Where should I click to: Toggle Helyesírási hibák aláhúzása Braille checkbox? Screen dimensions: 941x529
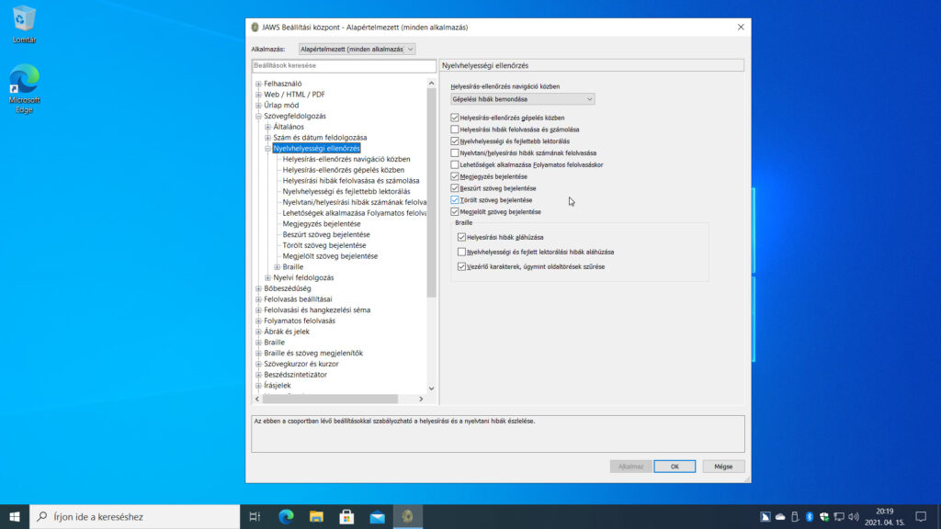tap(461, 238)
